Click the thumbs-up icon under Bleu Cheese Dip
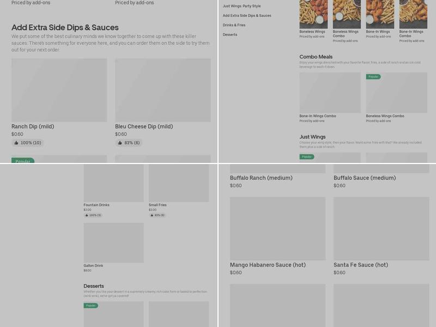Image resolution: width=436 pixels, height=327 pixels. [119, 143]
